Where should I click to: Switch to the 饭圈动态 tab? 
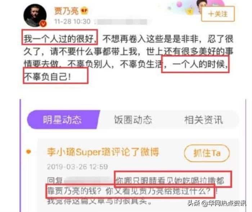click(x=133, y=120)
